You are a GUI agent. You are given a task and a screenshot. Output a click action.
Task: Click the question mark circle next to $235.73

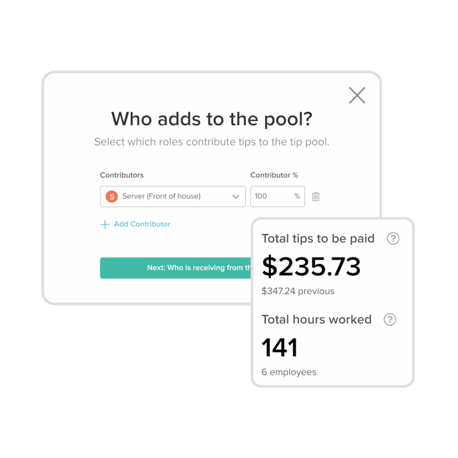(x=393, y=239)
